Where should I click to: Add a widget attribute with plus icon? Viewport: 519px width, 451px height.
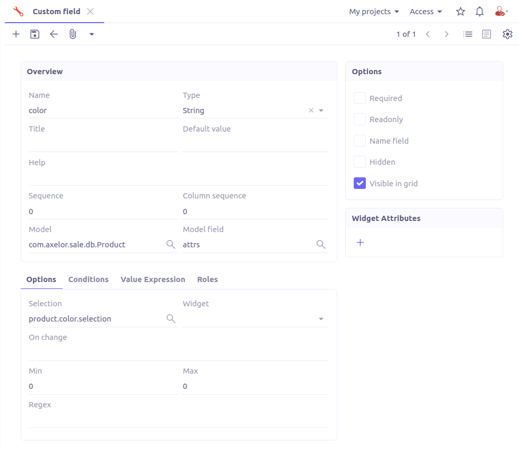click(361, 243)
